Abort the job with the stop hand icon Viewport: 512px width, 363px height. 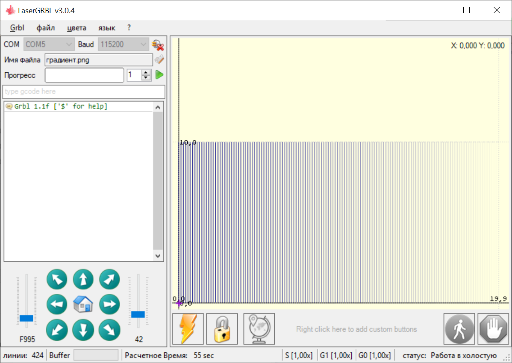493,328
